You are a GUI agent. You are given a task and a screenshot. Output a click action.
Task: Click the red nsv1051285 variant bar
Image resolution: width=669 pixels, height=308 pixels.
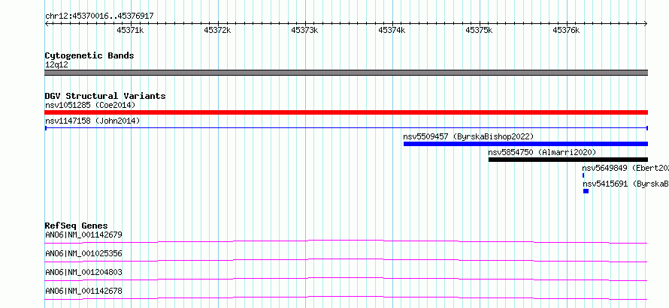pyautogui.click(x=346, y=112)
